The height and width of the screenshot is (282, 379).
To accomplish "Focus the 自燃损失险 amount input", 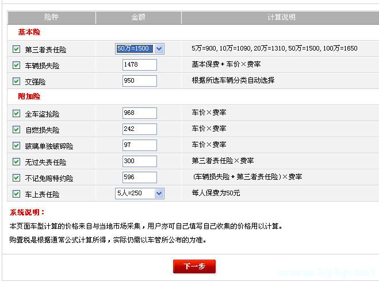I will [139, 129].
